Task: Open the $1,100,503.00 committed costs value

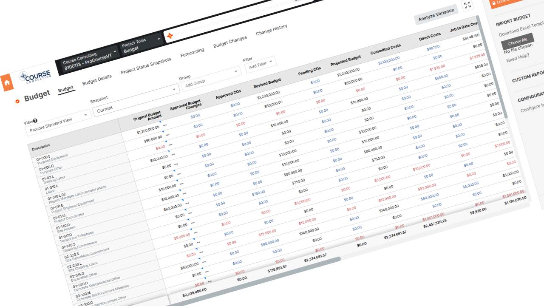Action: [x=388, y=60]
